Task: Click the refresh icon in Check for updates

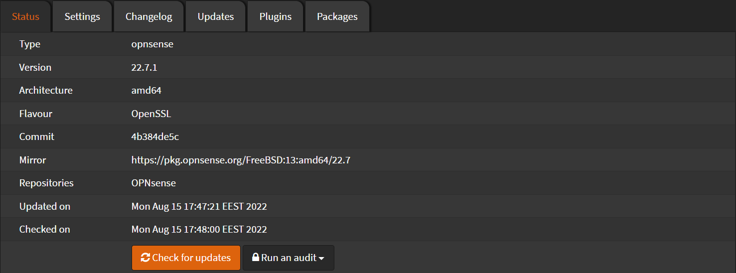Action: tap(146, 258)
